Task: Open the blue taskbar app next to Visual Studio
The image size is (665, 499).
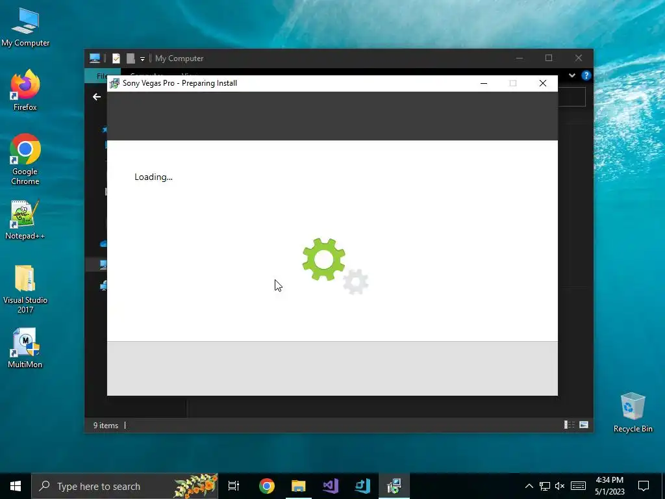Action: pyautogui.click(x=362, y=486)
